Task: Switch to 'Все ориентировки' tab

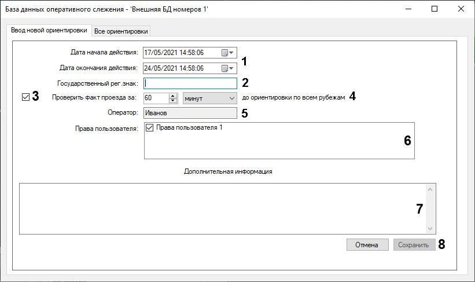Action: click(121, 31)
